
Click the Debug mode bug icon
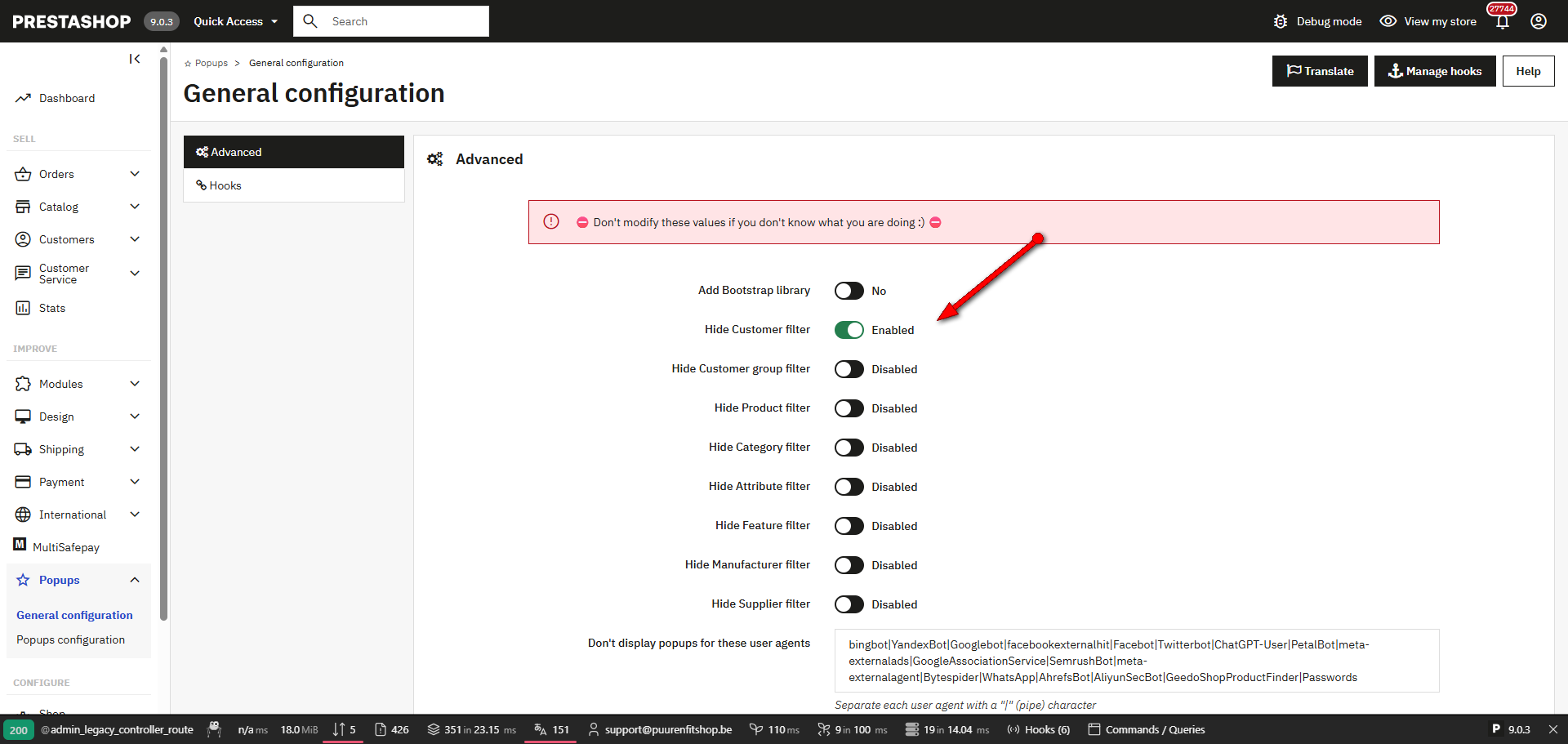[1281, 21]
